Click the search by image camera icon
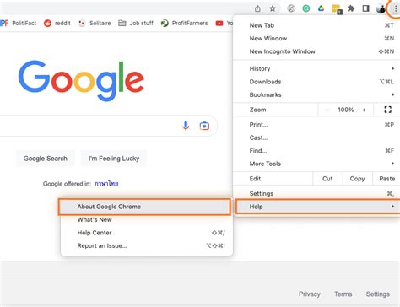 tap(204, 126)
